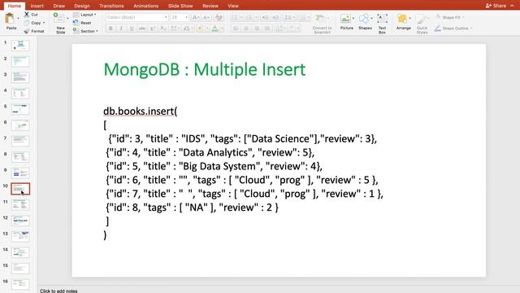Image resolution: width=520 pixels, height=293 pixels.
Task: Apply subscript formatting
Action: point(162,29)
